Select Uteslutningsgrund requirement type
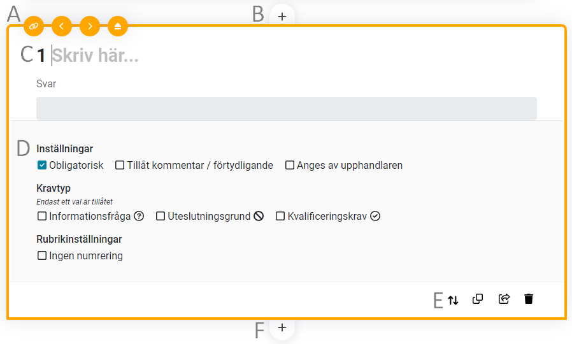The image size is (572, 344). [161, 217]
